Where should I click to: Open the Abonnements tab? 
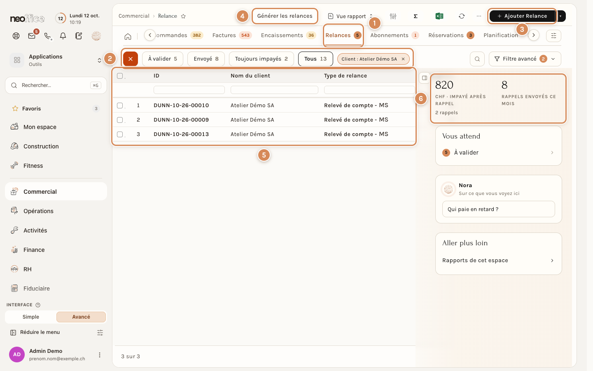(395, 35)
